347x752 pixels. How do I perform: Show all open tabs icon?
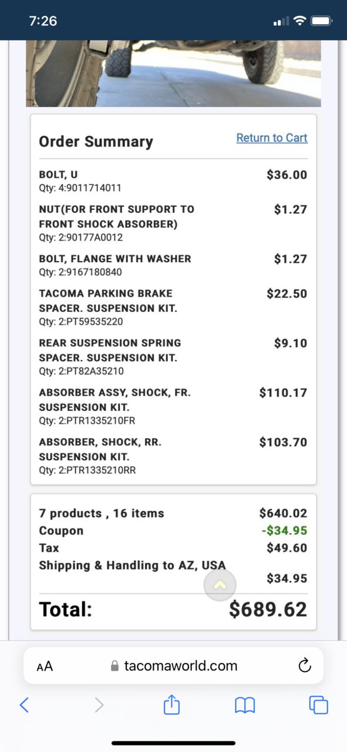click(319, 704)
